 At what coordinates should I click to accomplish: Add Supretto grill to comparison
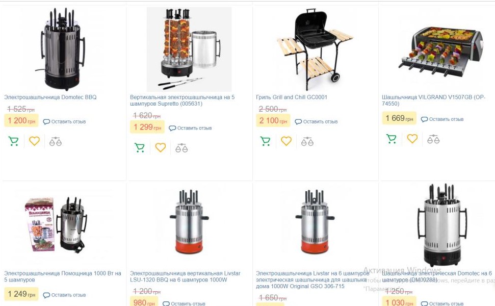(x=181, y=148)
